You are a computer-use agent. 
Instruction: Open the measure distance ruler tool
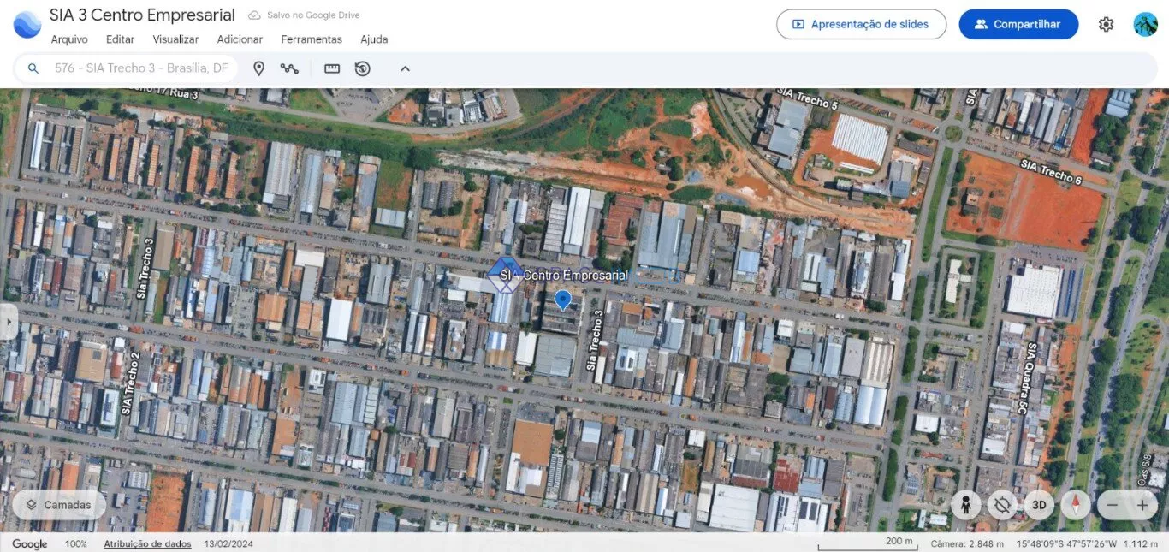(332, 68)
